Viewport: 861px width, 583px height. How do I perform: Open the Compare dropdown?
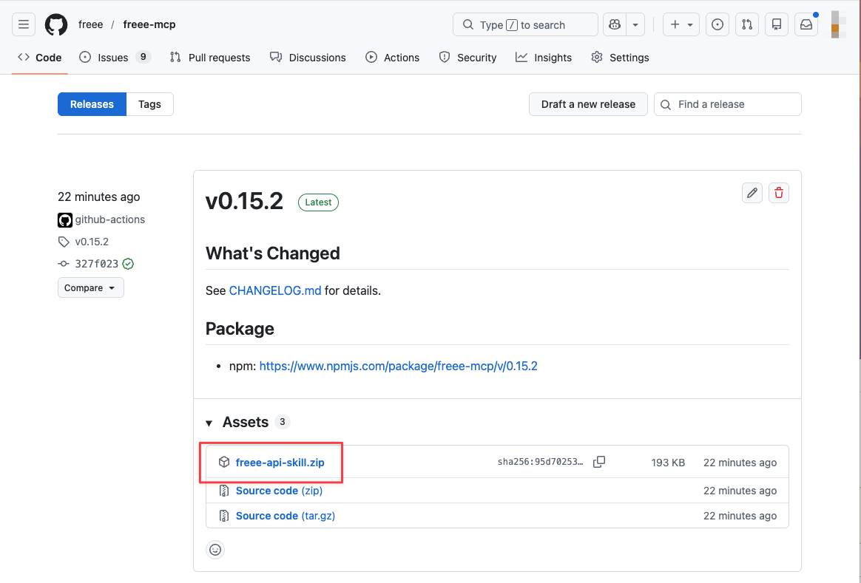(90, 288)
